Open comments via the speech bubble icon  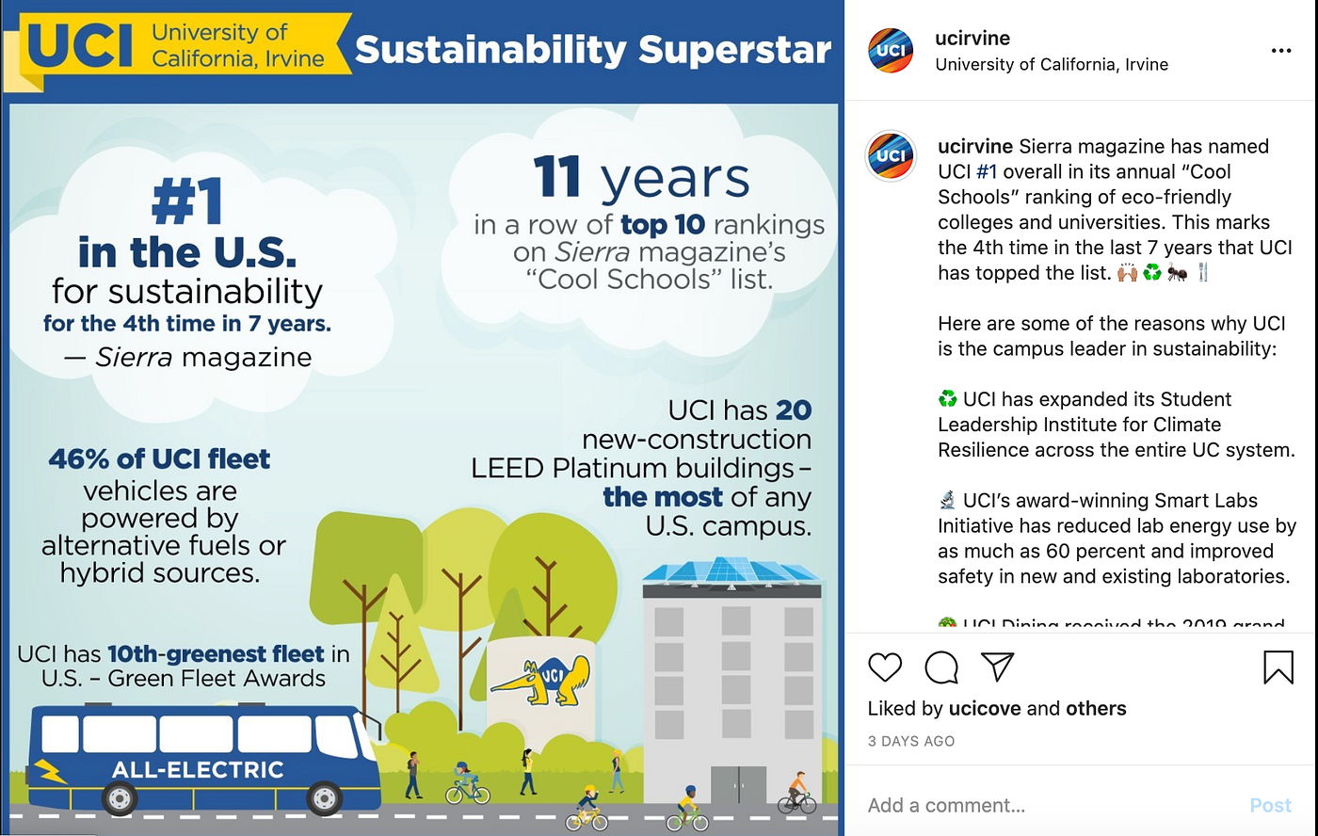pyautogui.click(x=941, y=667)
